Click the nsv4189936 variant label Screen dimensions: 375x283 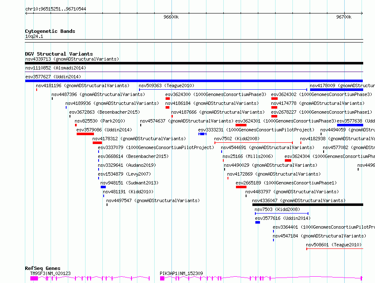[112, 103]
